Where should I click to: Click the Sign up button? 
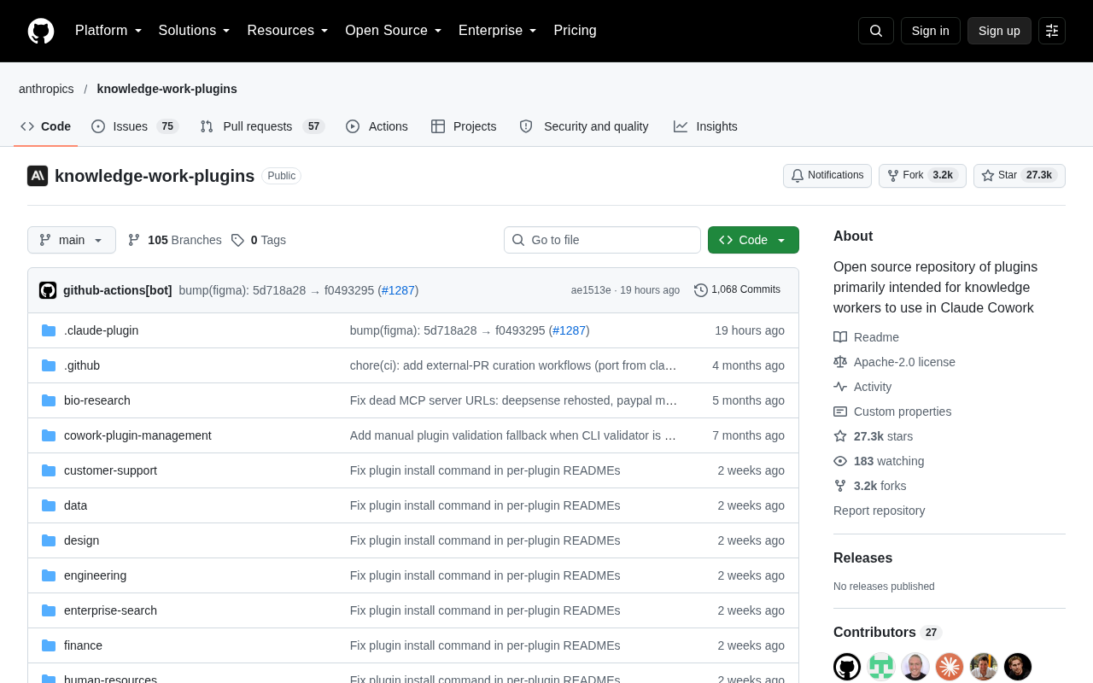(x=999, y=31)
